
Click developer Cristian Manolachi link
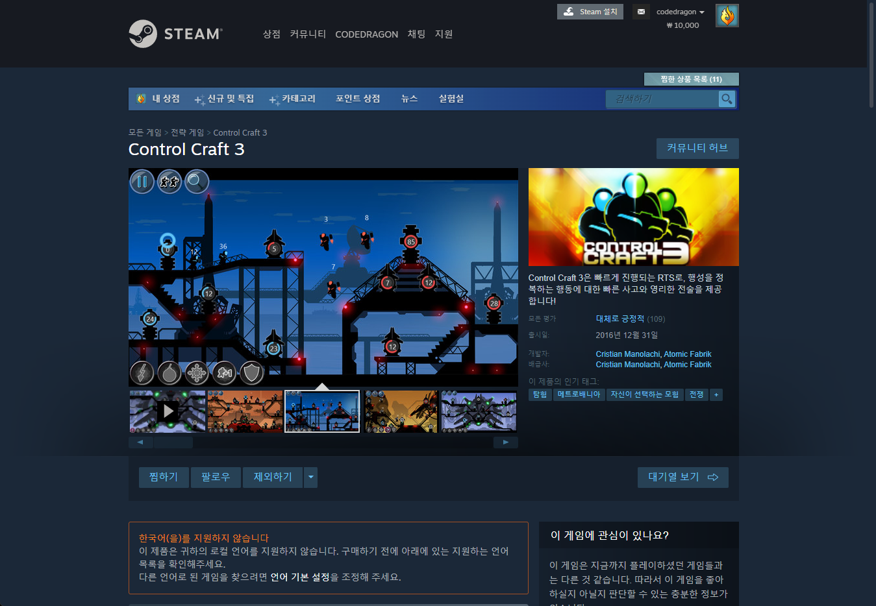coord(627,354)
